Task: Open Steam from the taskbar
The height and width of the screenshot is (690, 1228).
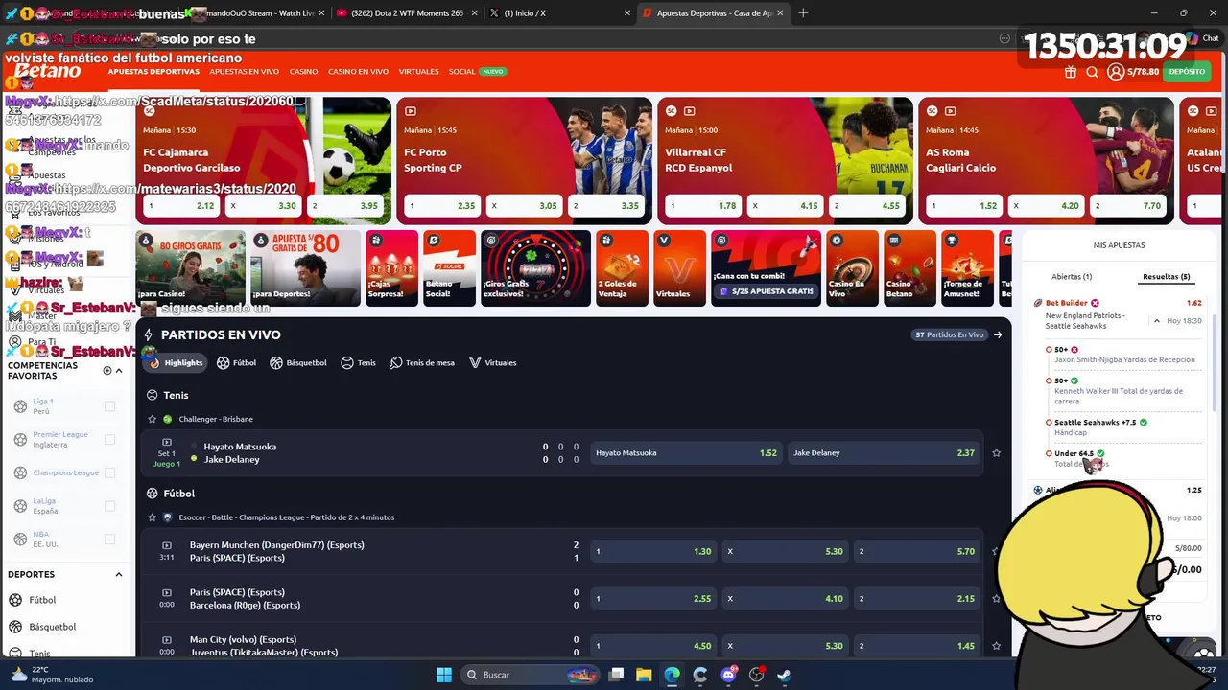Action: (784, 675)
